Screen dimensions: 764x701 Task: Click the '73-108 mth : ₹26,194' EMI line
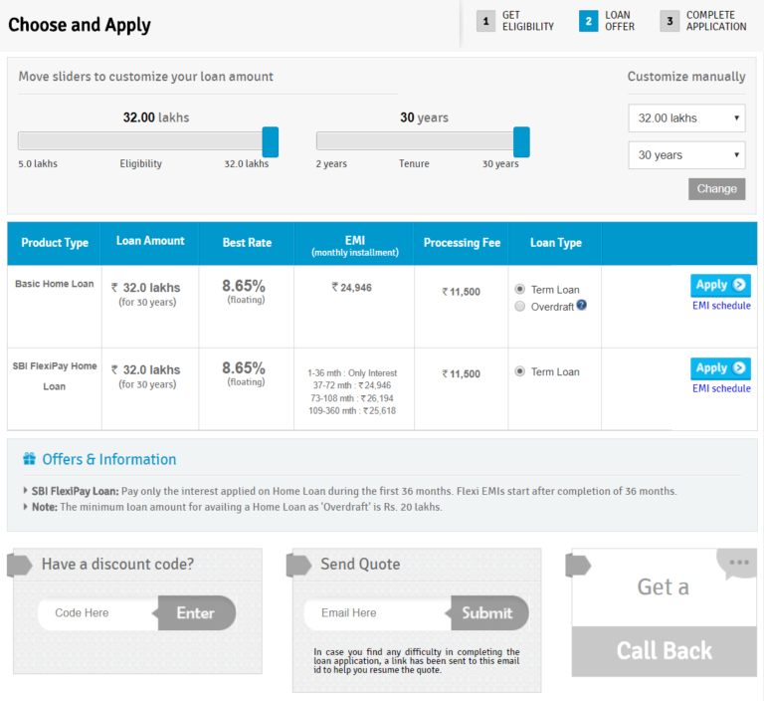click(352, 398)
